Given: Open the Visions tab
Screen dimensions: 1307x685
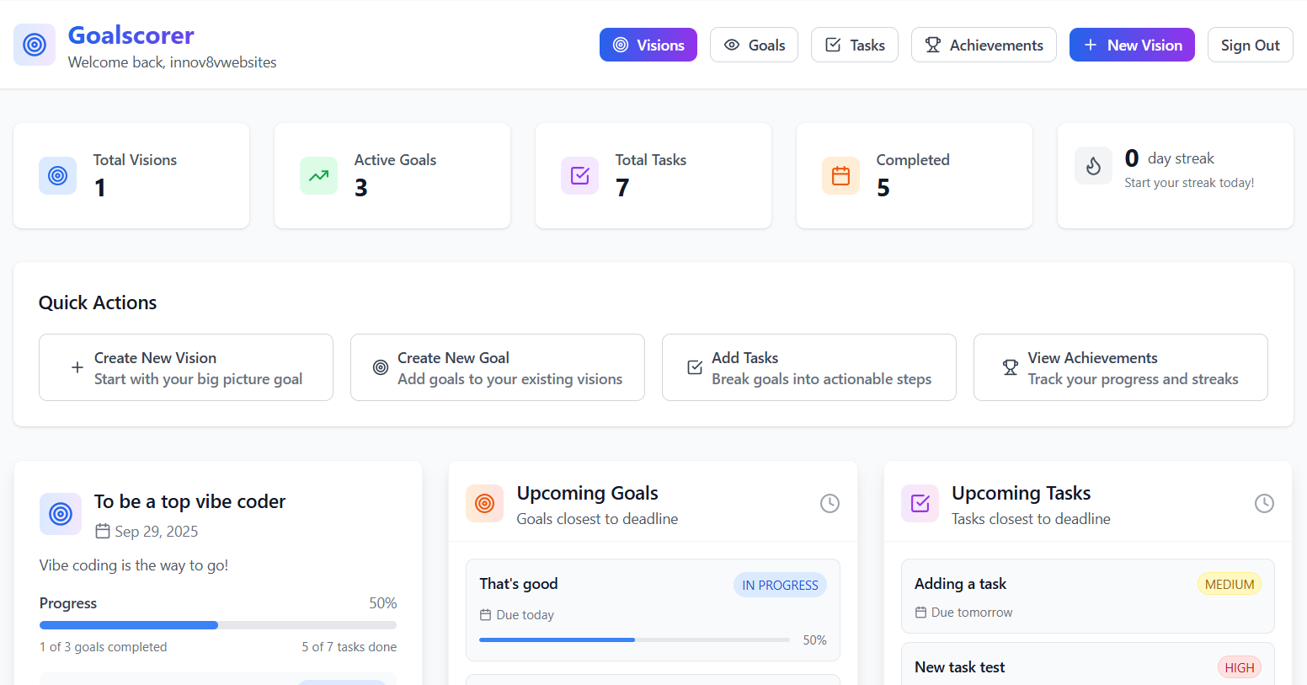Looking at the screenshot, I should (648, 45).
